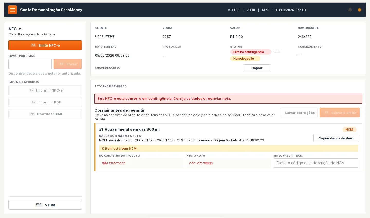
Task: Select the Homologação status badge
Action: point(245,59)
